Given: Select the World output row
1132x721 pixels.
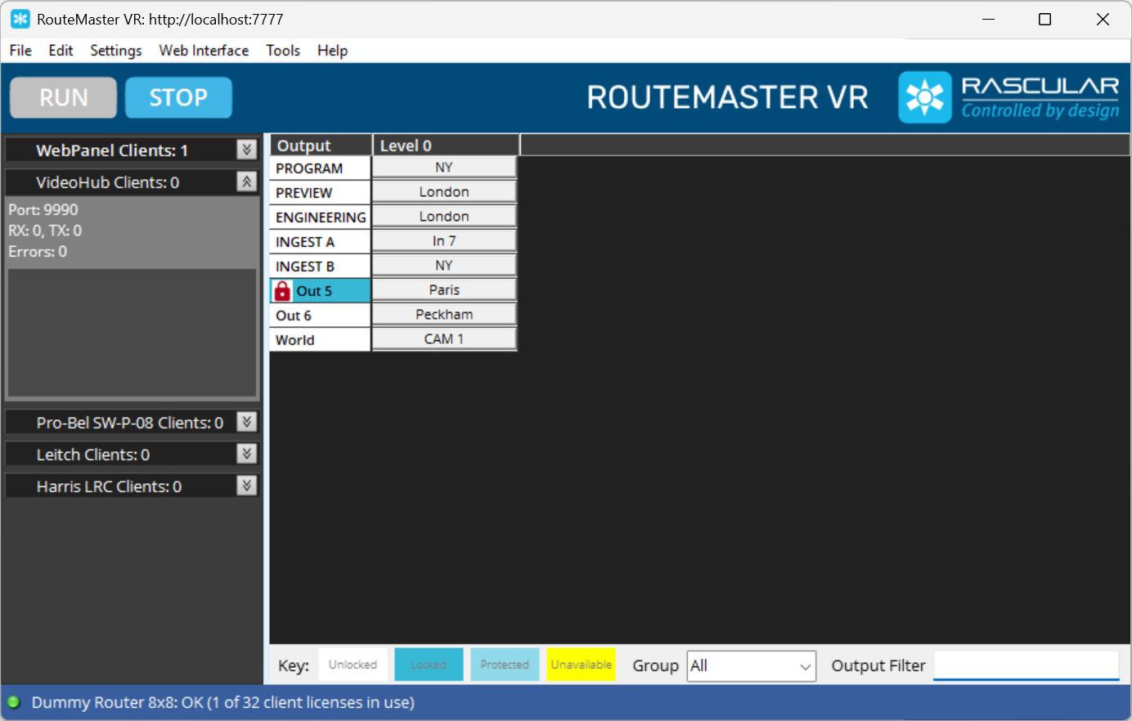Looking at the screenshot, I should click(320, 340).
